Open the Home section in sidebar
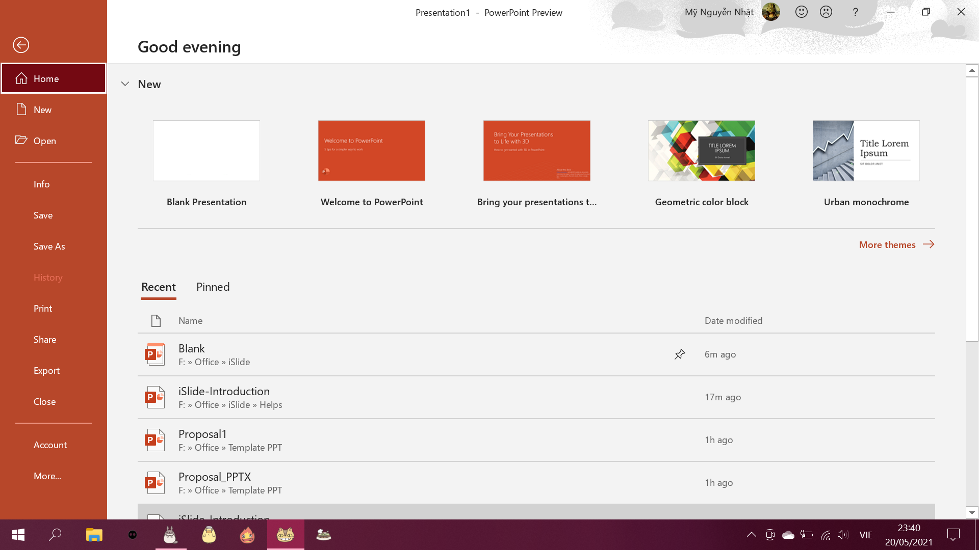This screenshot has width=979, height=550. [x=54, y=78]
